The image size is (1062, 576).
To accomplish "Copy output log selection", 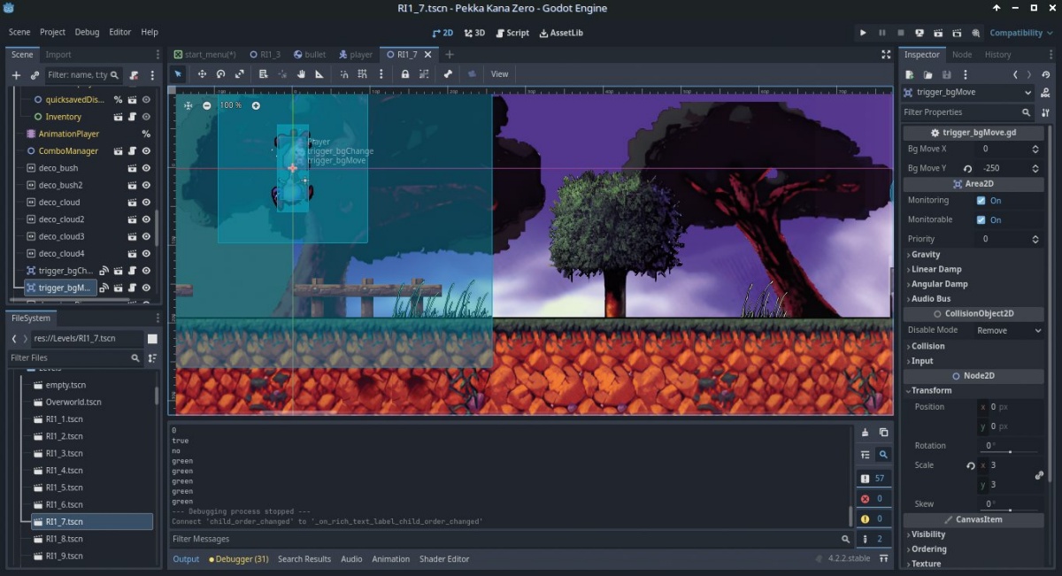I will point(883,432).
